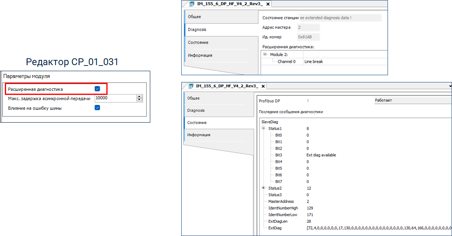Close the lower IM_155_6_DP_HF tab
The height and width of the screenshot is (236, 452).
263,86
